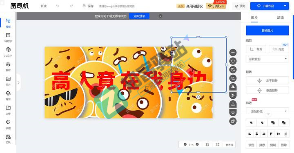Viewport: 294px width, 153px height.
Task: Click the 1:1 actual size button
Action: click(x=207, y=144)
